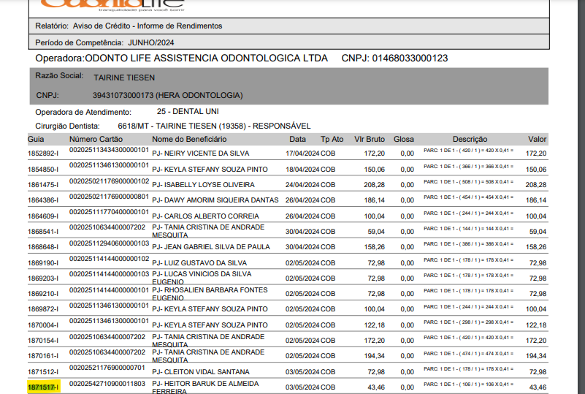This screenshot has width=585, height=394.
Task: Select guia number 1869190-I
Action: (43, 263)
